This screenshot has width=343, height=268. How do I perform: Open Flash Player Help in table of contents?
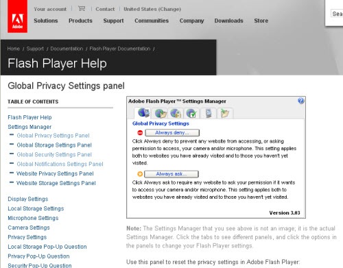click(x=29, y=117)
